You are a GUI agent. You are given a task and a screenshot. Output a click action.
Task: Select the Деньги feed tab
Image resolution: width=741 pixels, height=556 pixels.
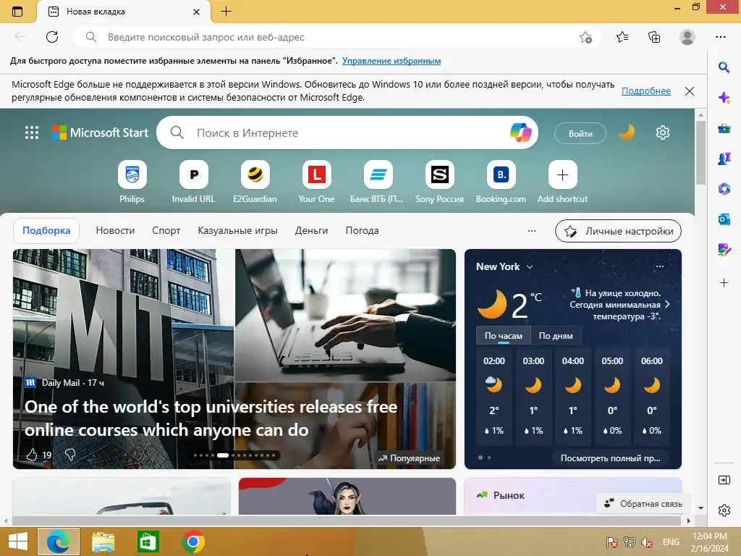pyautogui.click(x=311, y=231)
